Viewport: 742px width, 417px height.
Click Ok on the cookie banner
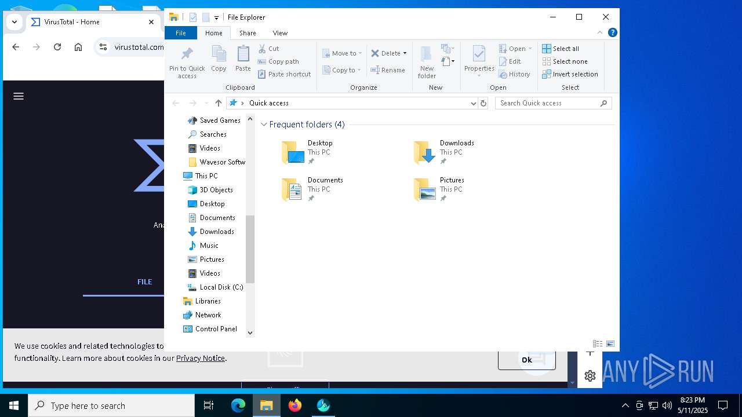[526, 360]
